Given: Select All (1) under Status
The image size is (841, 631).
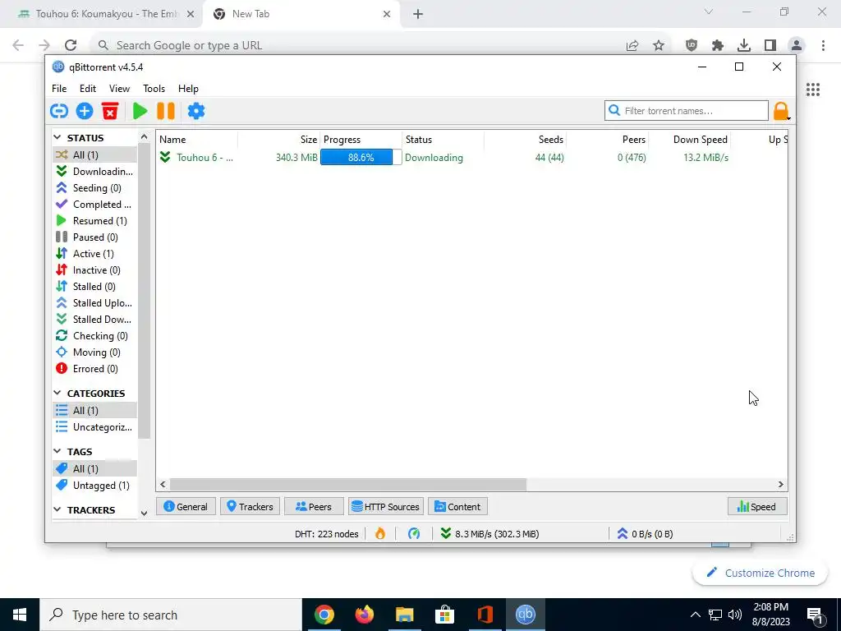Looking at the screenshot, I should [x=95, y=155].
